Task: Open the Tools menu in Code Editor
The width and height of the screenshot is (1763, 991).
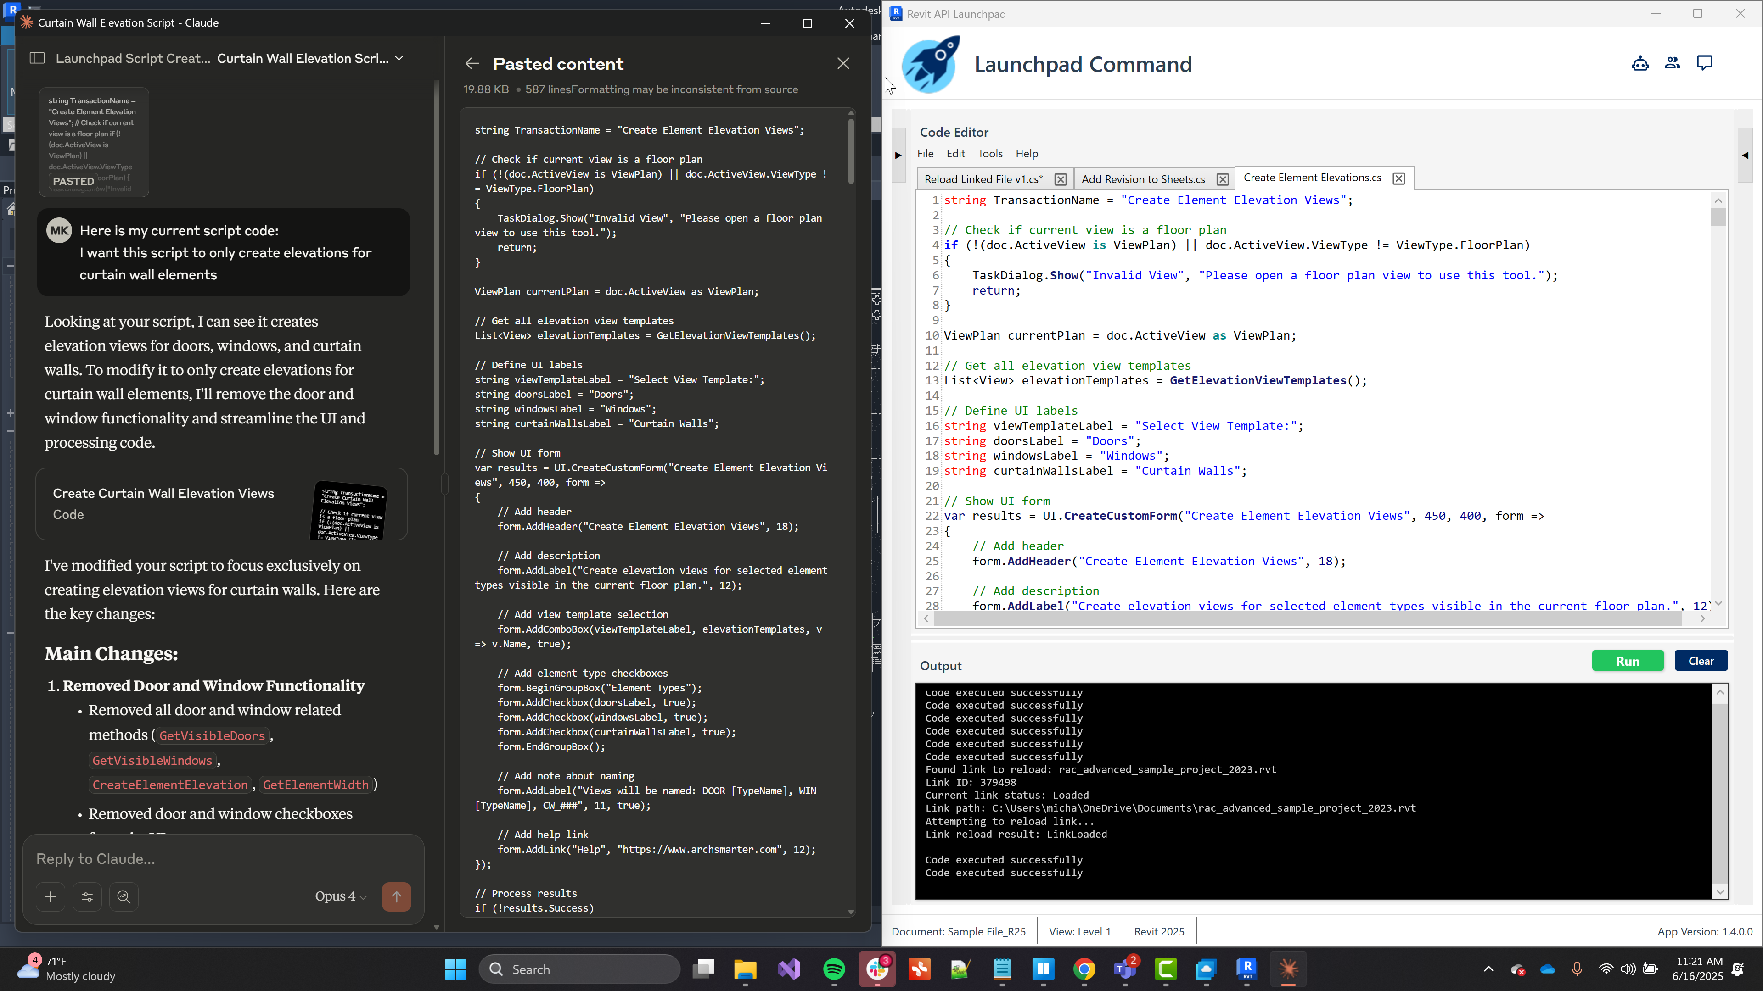Action: [990, 153]
